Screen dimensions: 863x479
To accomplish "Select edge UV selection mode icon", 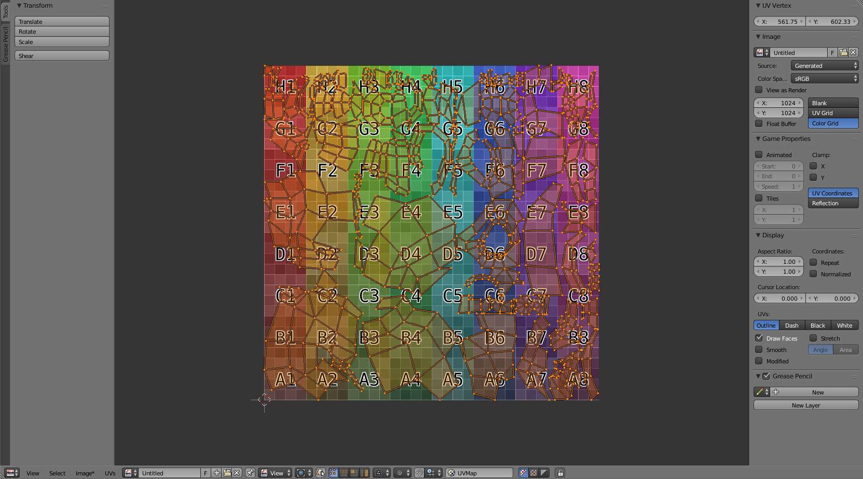I will (344, 473).
